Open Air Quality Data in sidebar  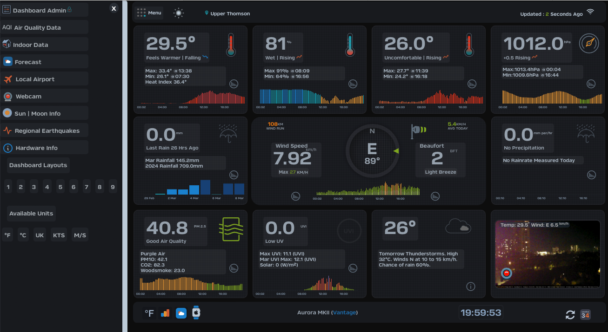[44, 27]
